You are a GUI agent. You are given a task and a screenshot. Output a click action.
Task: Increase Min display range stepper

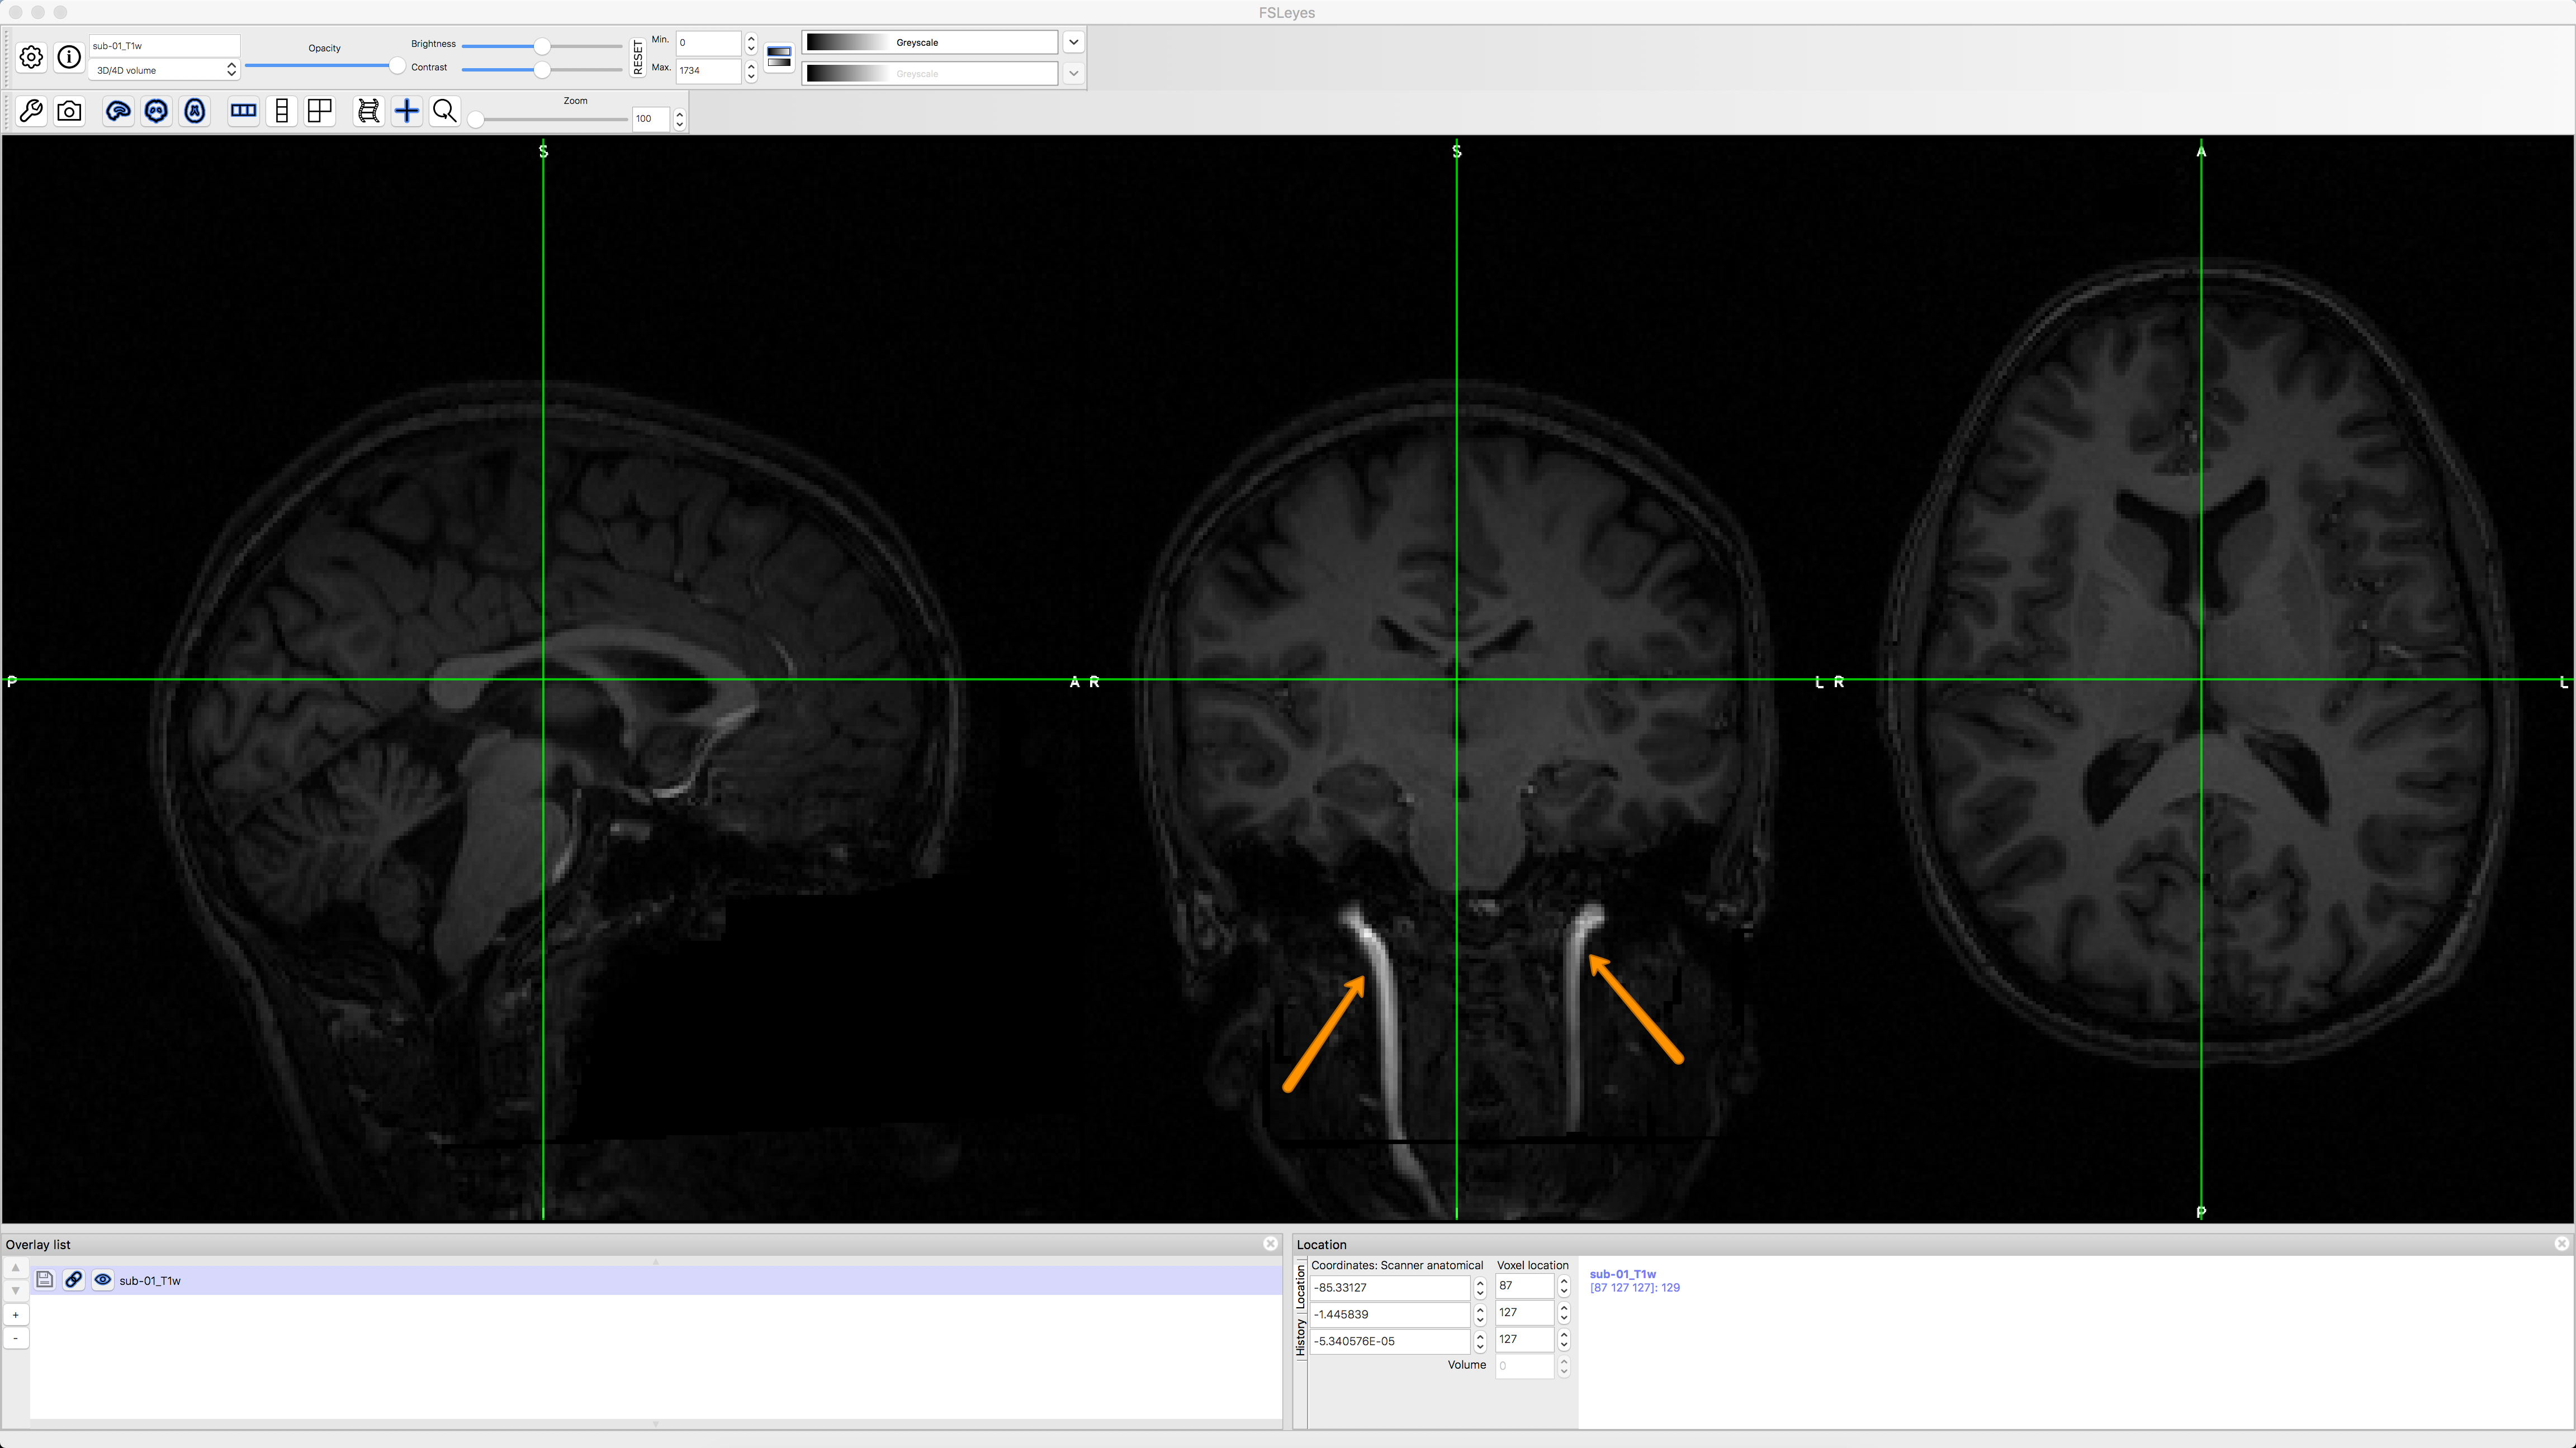click(x=751, y=37)
